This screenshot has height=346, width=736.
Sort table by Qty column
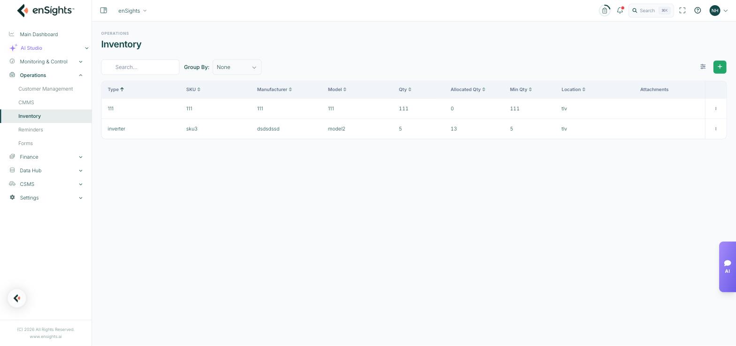pos(405,89)
